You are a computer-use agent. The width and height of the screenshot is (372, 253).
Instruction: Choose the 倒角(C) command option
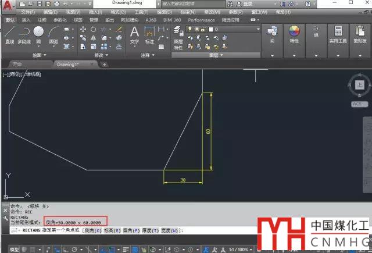(x=92, y=231)
